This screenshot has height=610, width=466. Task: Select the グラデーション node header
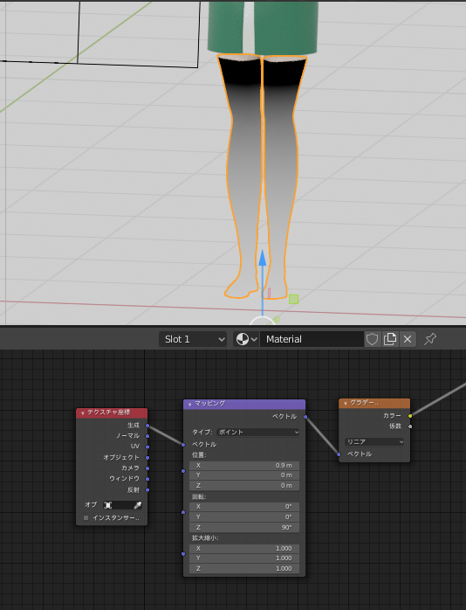coord(374,403)
